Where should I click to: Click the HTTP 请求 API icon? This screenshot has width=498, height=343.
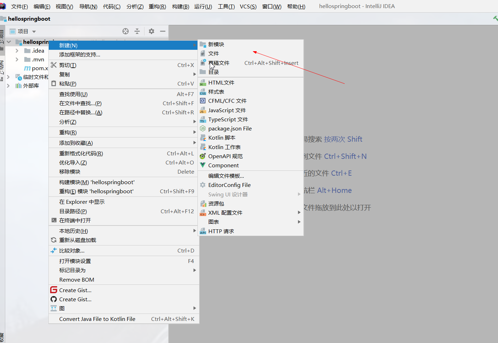[x=203, y=231]
